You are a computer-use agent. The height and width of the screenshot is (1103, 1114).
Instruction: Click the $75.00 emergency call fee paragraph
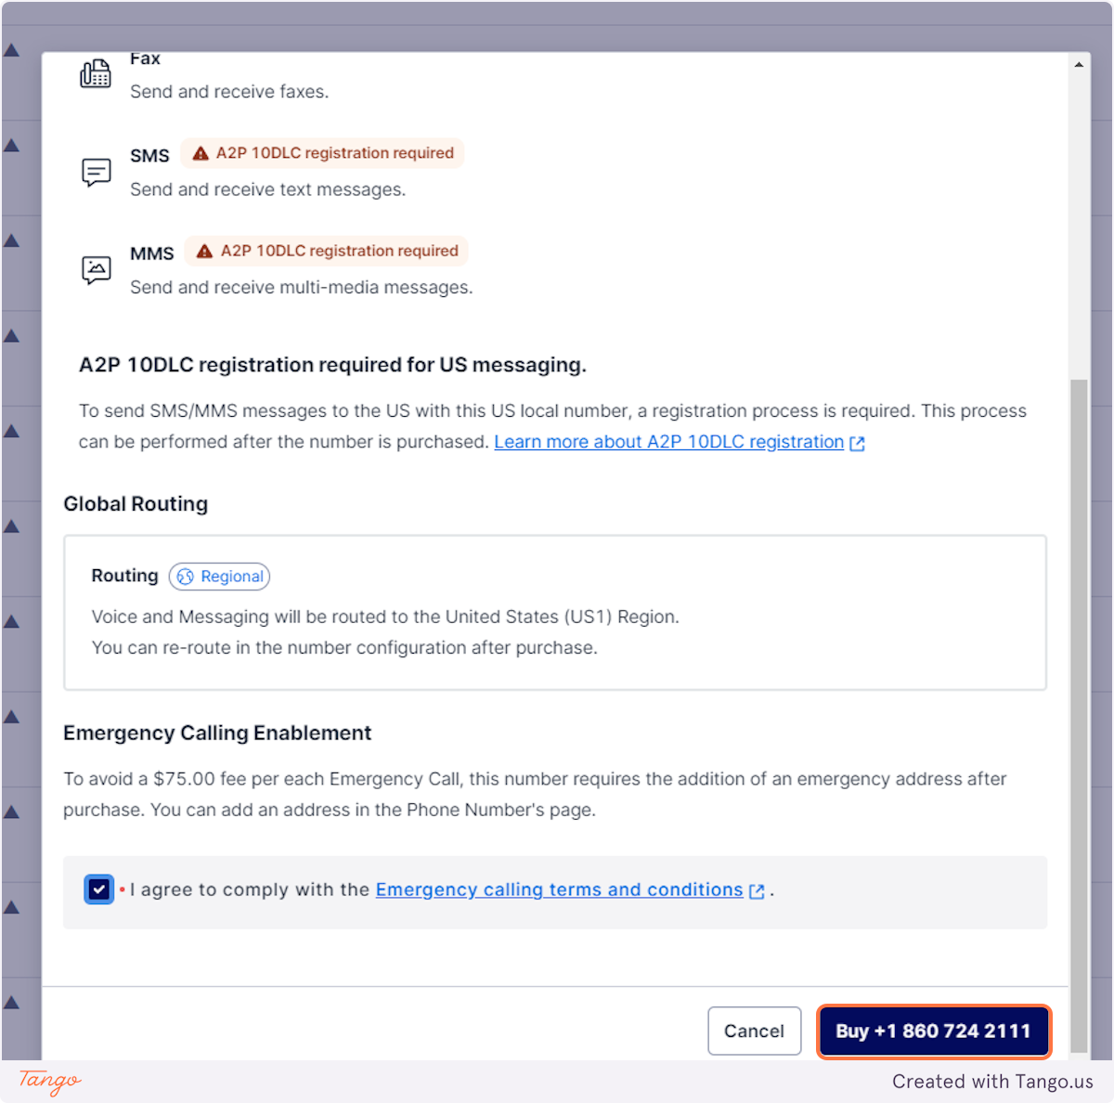click(x=535, y=795)
